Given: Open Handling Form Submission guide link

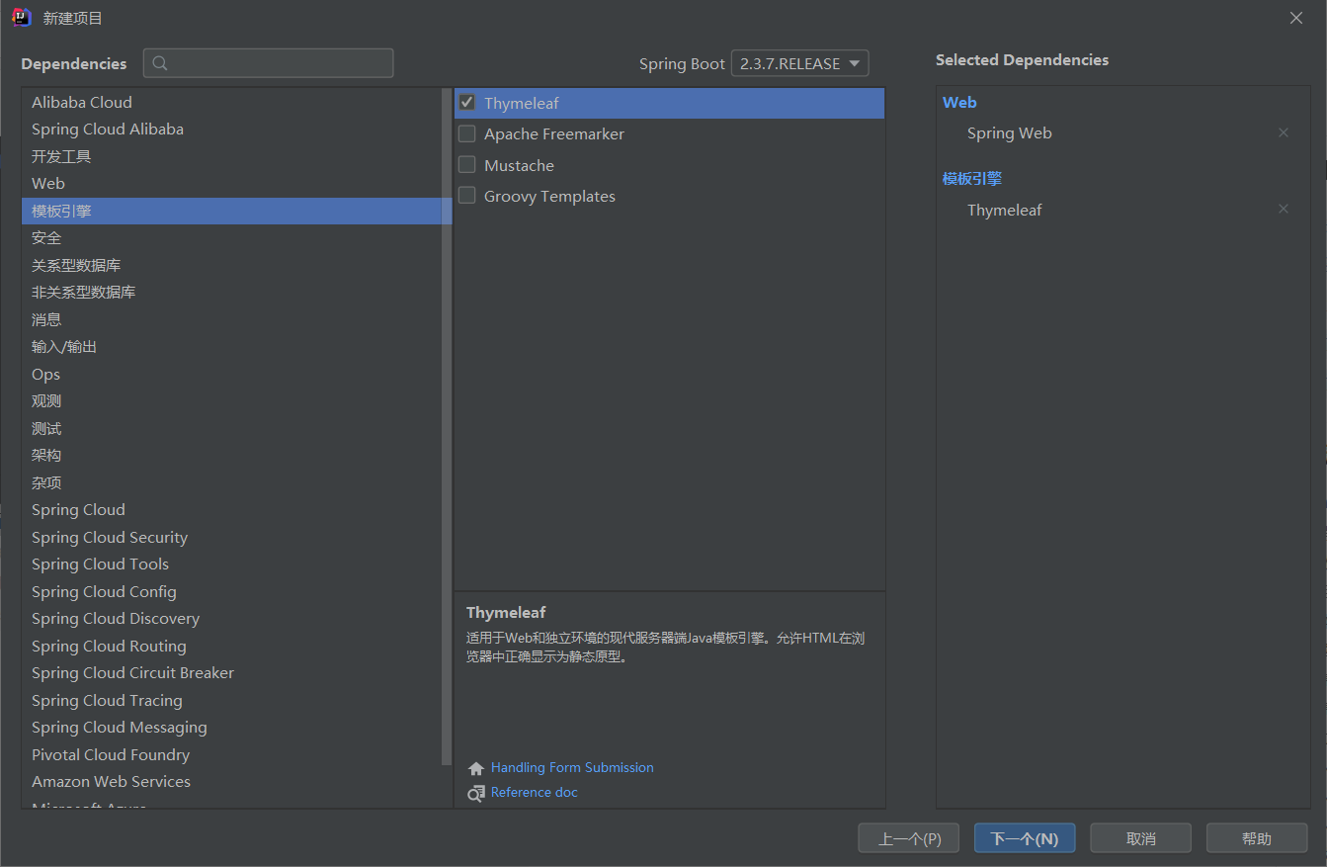Looking at the screenshot, I should coord(572,767).
